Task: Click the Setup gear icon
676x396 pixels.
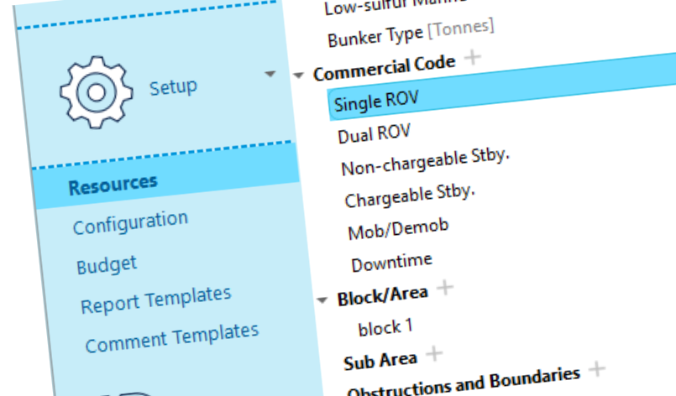Action: tap(96, 91)
